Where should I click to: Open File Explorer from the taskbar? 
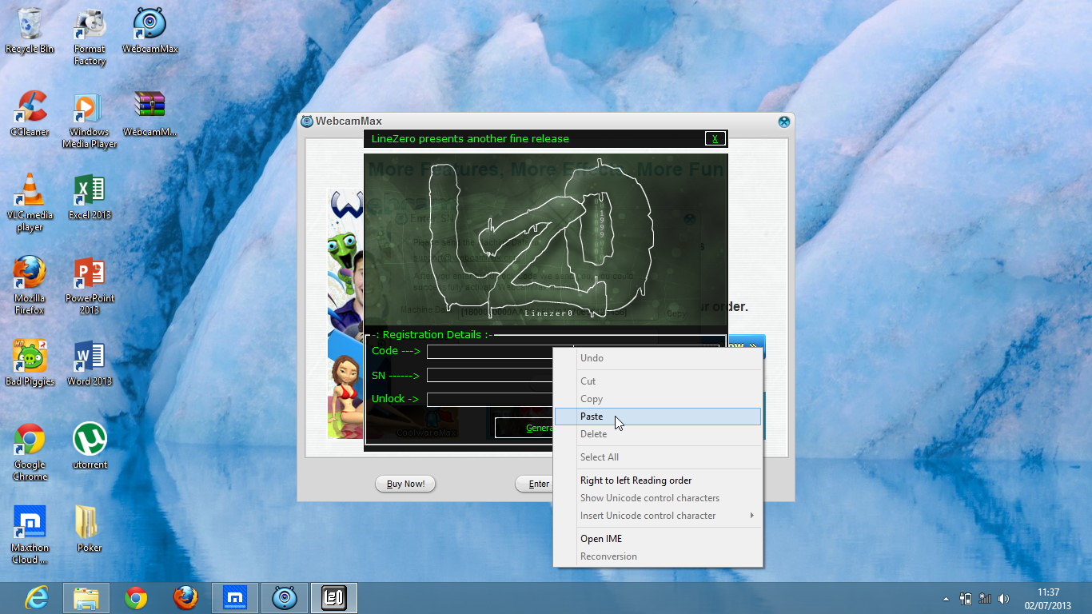pos(86,598)
